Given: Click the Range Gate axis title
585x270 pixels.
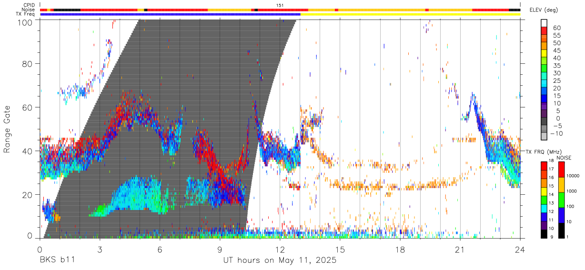Looking at the screenshot, I should pos(7,130).
